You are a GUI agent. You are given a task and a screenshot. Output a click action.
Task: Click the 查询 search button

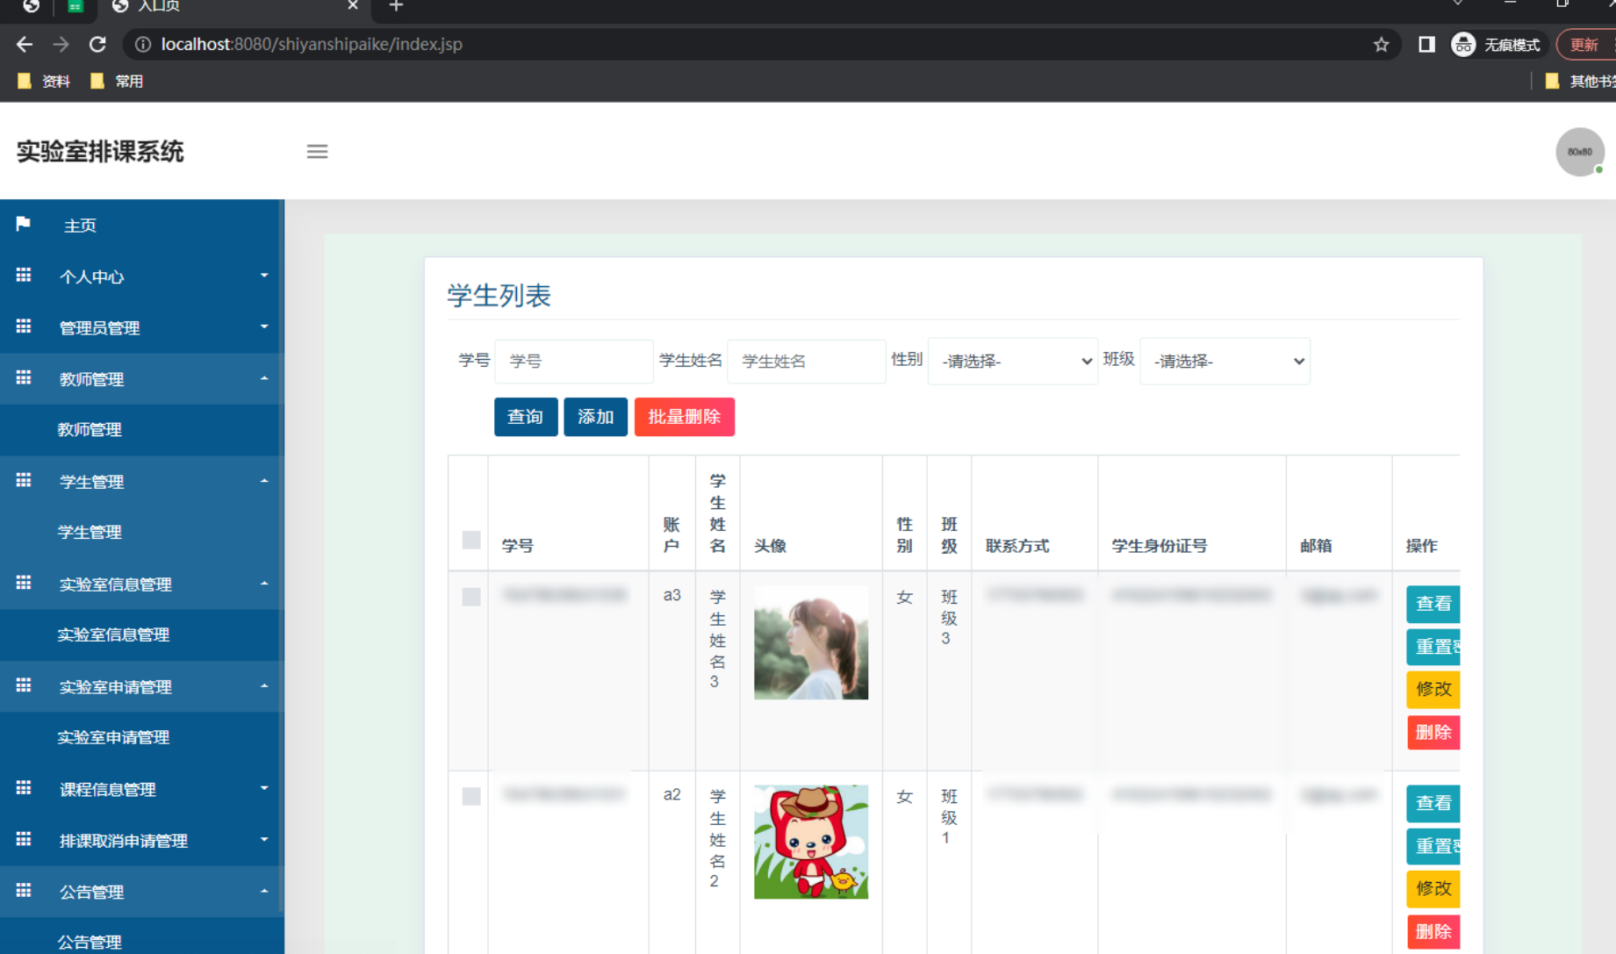click(x=525, y=417)
